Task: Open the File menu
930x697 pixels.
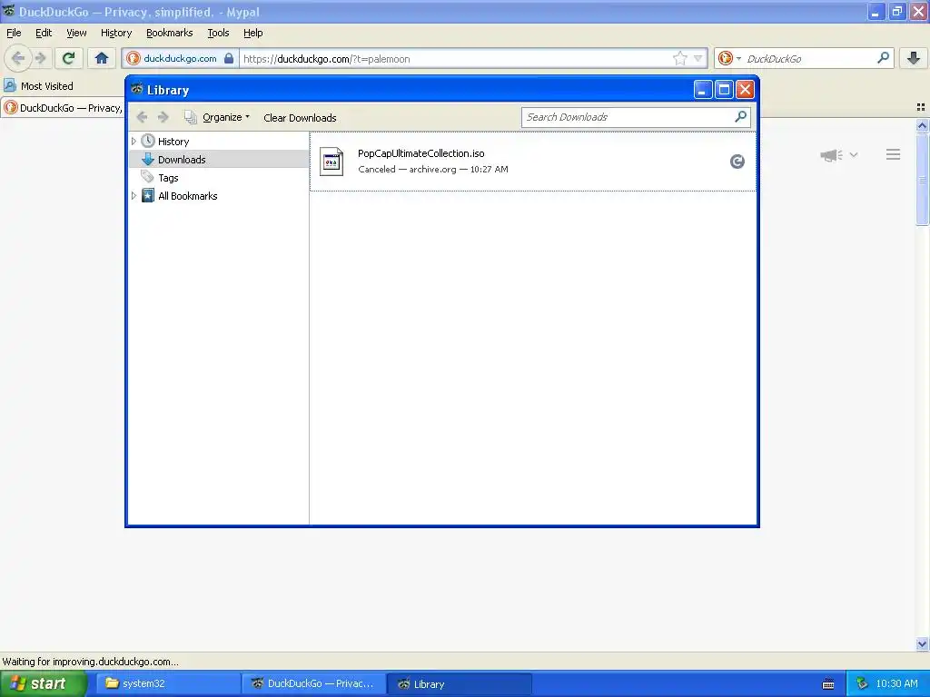Action: tap(14, 33)
